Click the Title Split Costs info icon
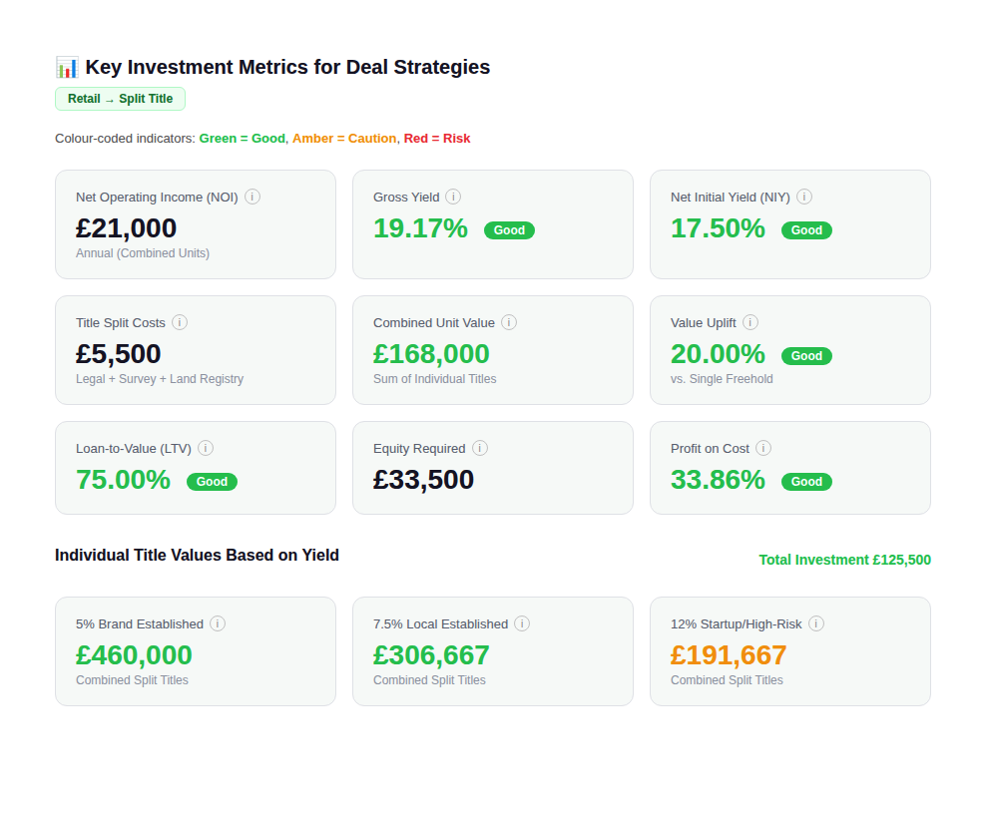998x817 pixels. point(180,322)
